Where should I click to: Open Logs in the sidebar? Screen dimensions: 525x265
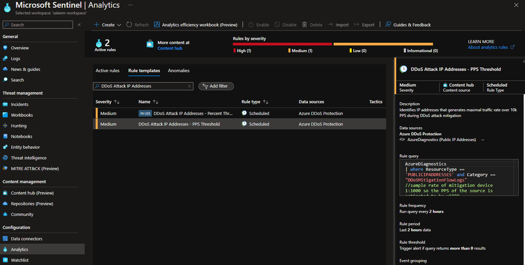point(15,59)
